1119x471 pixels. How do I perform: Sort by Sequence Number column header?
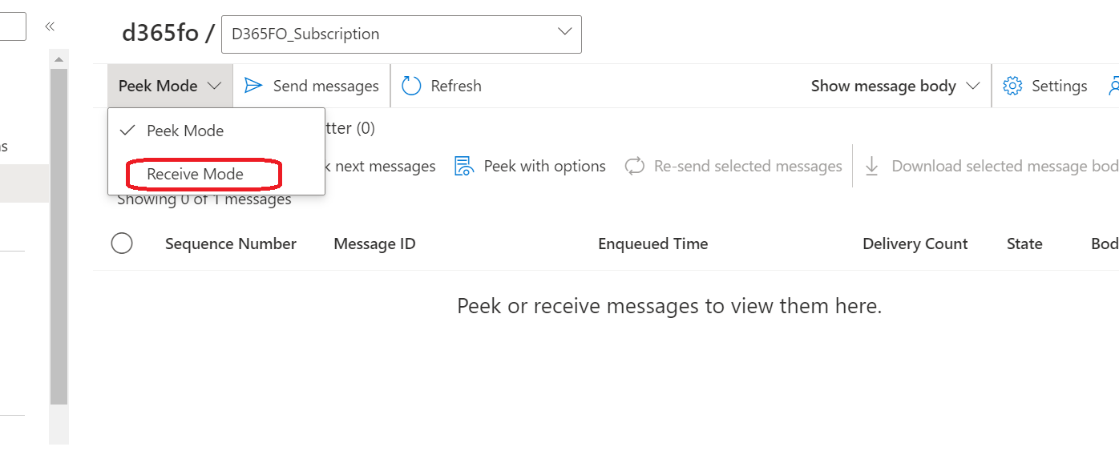pyautogui.click(x=231, y=244)
